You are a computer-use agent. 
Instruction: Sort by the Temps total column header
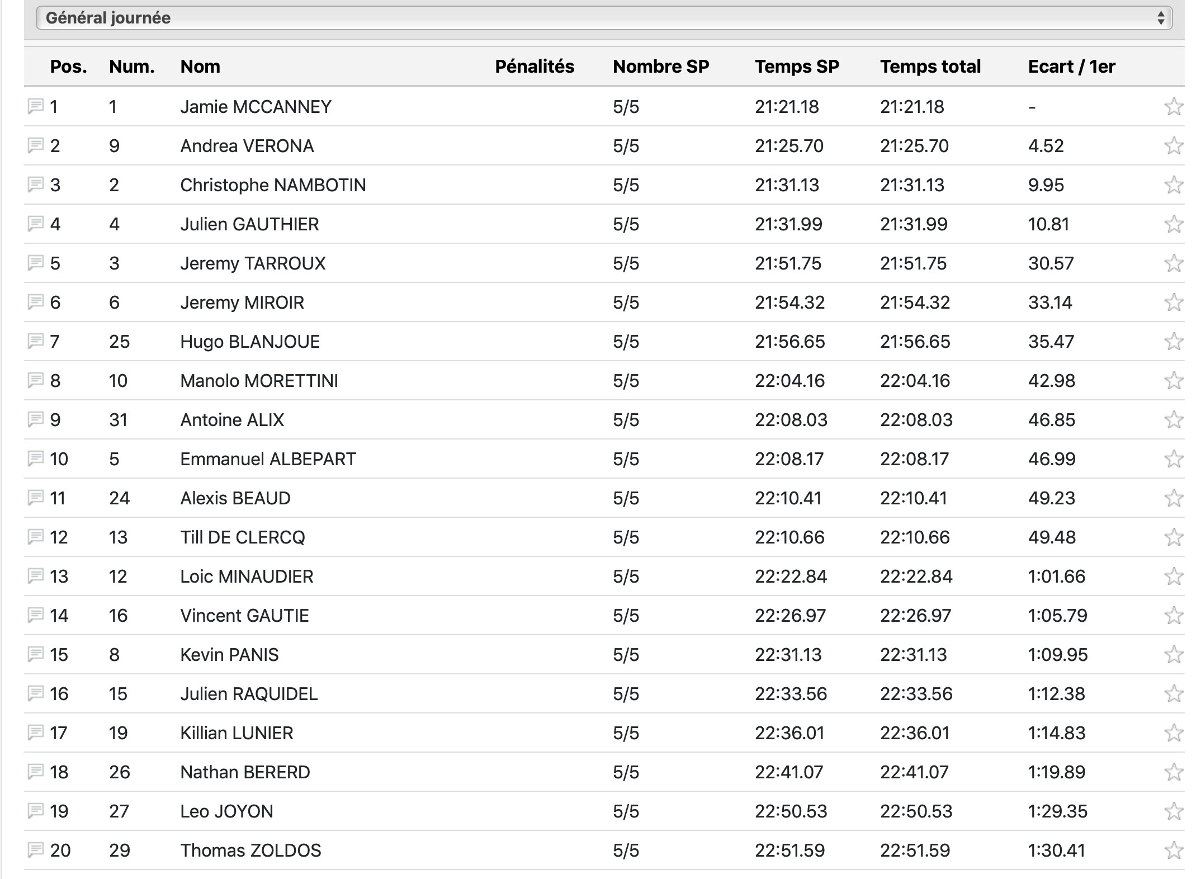click(930, 67)
